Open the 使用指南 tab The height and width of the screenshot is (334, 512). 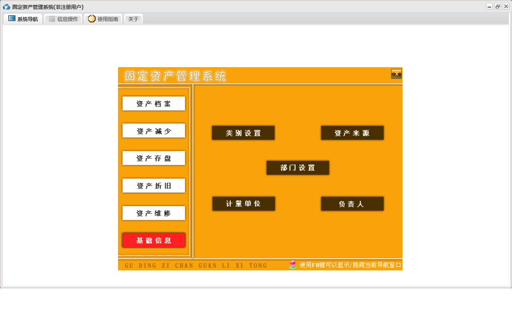103,19
